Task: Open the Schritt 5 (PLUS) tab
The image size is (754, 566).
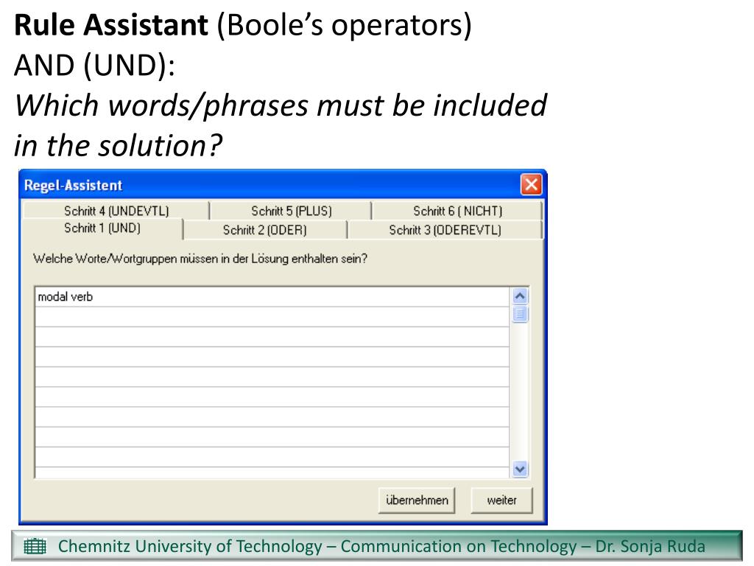Action: pyautogui.click(x=292, y=211)
